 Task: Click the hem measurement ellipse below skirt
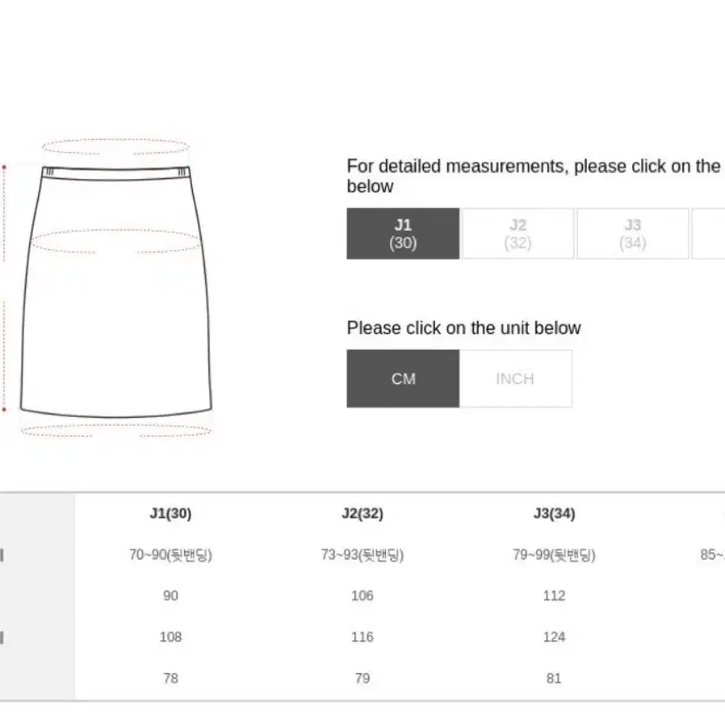tap(116, 431)
